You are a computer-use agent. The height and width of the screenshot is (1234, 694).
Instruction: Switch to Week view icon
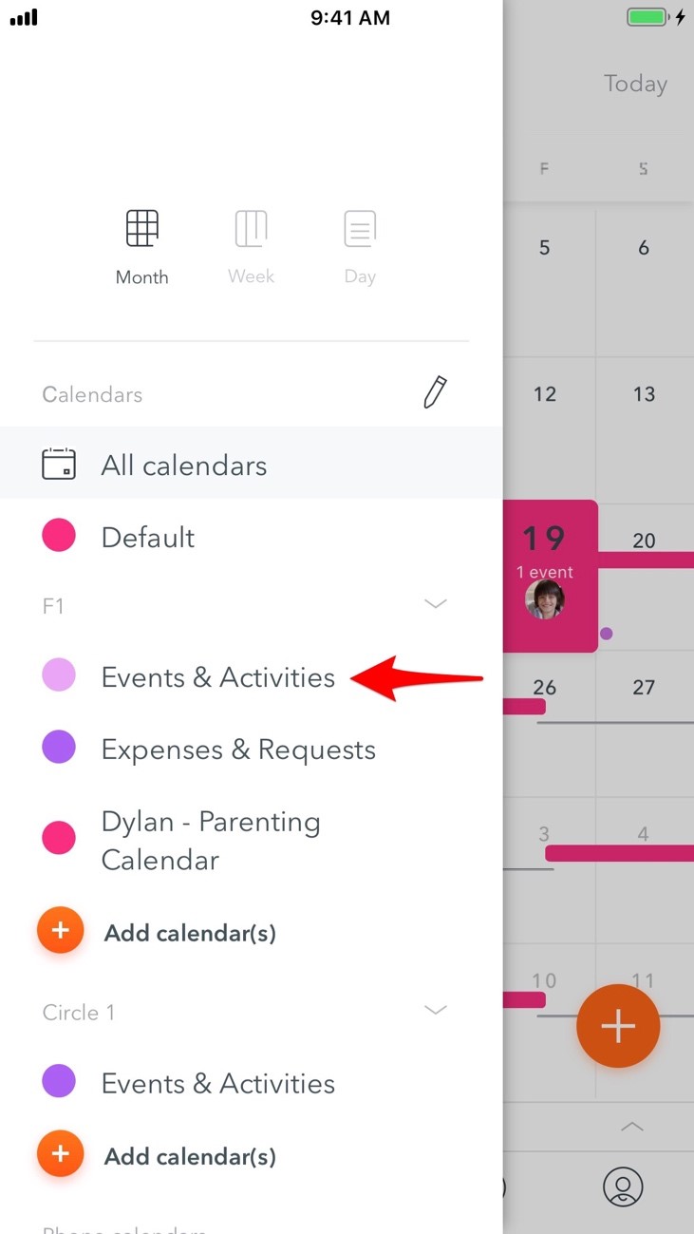click(x=251, y=228)
